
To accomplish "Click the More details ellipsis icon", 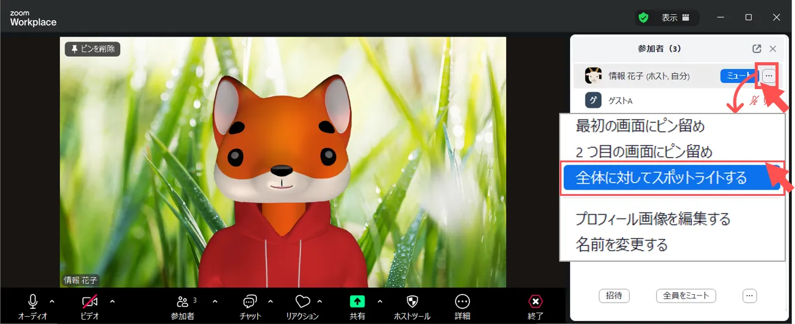I will point(462,301).
